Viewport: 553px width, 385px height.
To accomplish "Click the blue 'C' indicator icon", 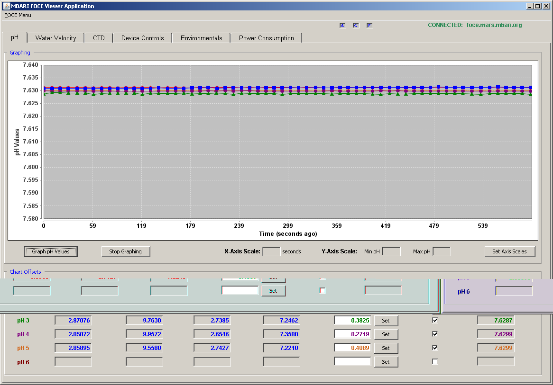I will pyautogui.click(x=356, y=26).
